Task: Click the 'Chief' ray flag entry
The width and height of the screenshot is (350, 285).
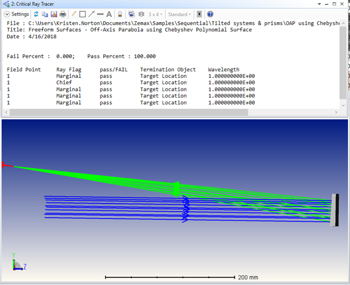Action: coord(64,83)
